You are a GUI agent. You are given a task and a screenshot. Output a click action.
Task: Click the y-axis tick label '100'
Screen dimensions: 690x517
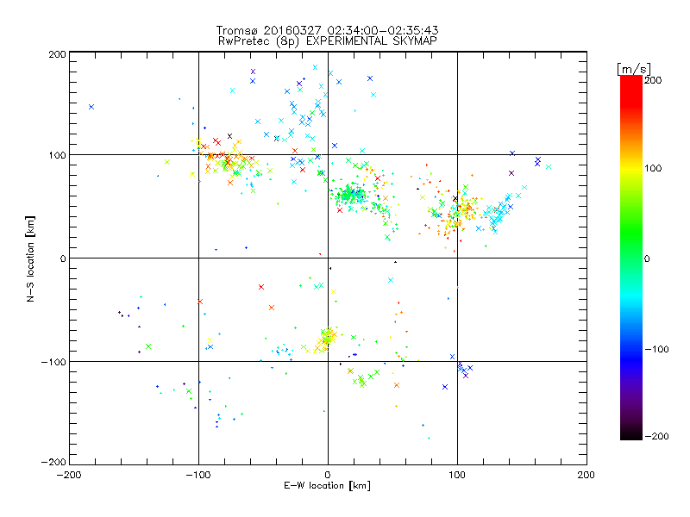(57, 155)
